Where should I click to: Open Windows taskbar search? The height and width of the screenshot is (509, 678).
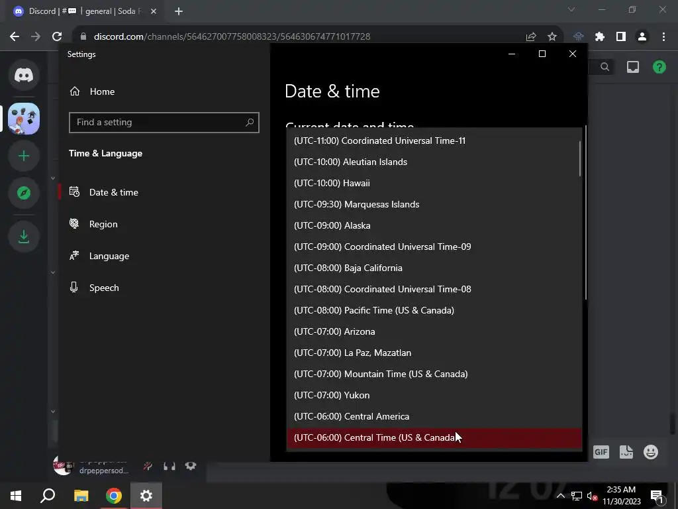point(48,496)
